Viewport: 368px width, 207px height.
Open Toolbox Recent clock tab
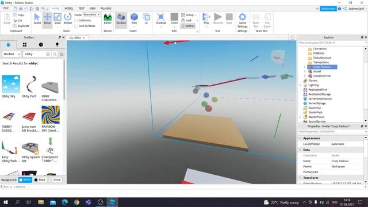pyautogui.click(x=41, y=45)
